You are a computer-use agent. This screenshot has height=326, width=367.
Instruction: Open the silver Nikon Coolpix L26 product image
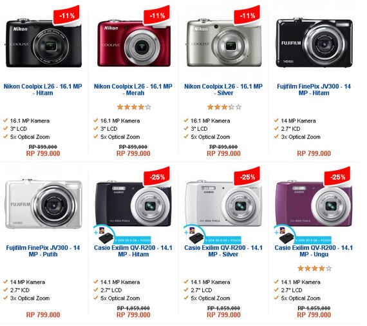coord(224,44)
